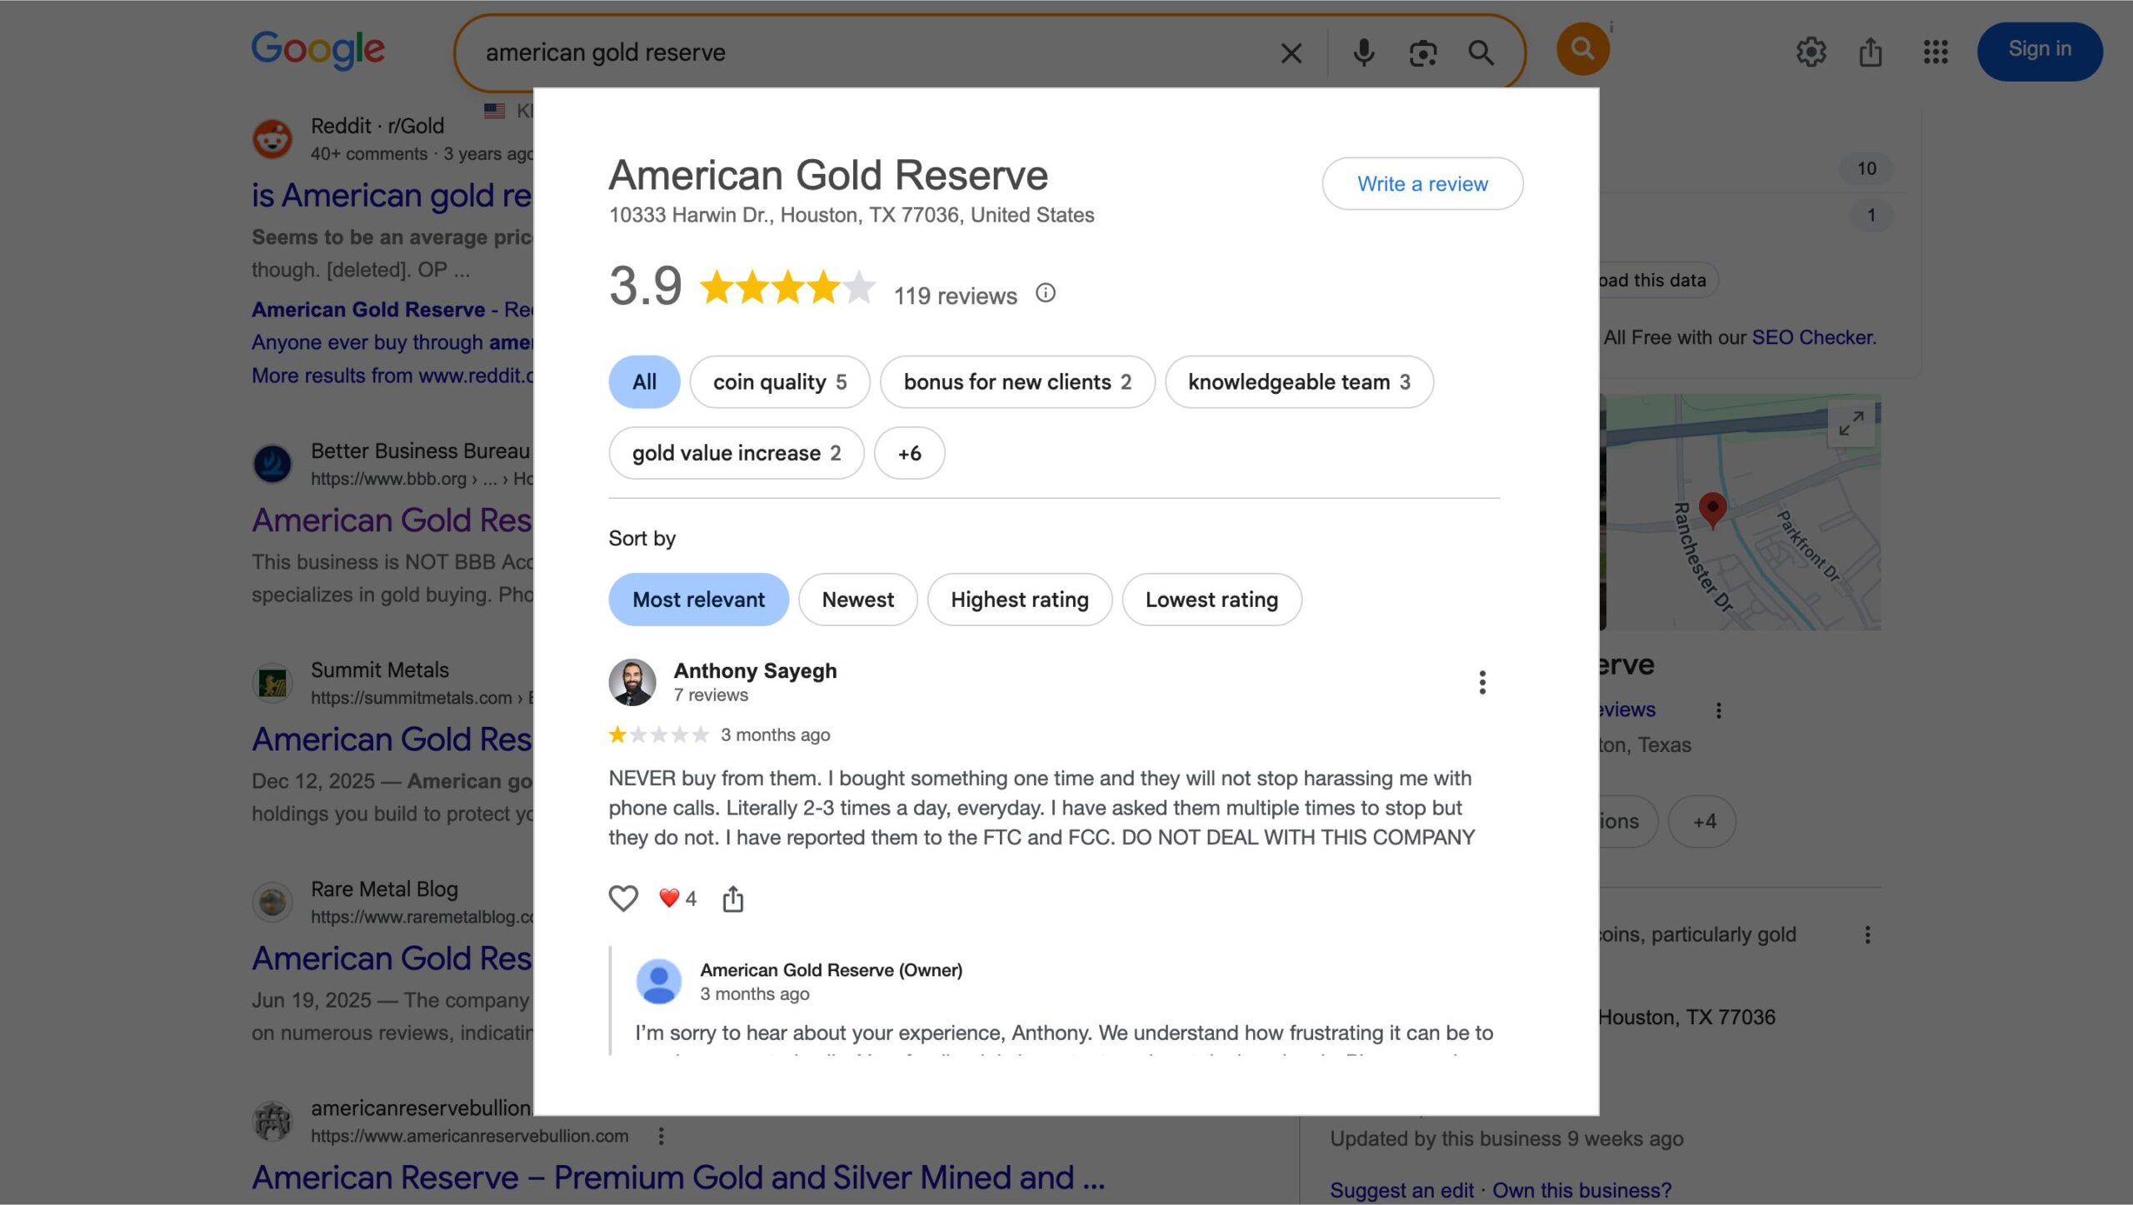Open three-dot menu next to reviews link in panel
This screenshot has width=2133, height=1205.
(1718, 710)
